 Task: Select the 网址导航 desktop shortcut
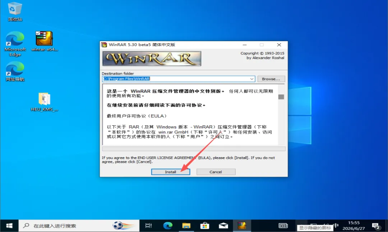[15, 72]
